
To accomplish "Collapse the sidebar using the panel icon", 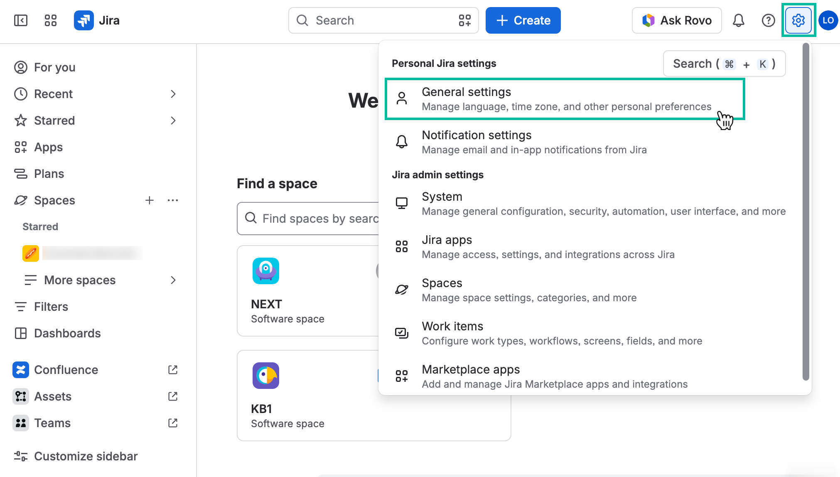I will coord(21,20).
